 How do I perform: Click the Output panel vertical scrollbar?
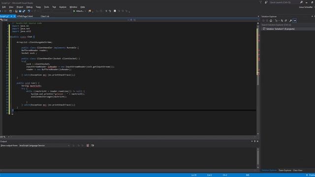tap(258, 158)
